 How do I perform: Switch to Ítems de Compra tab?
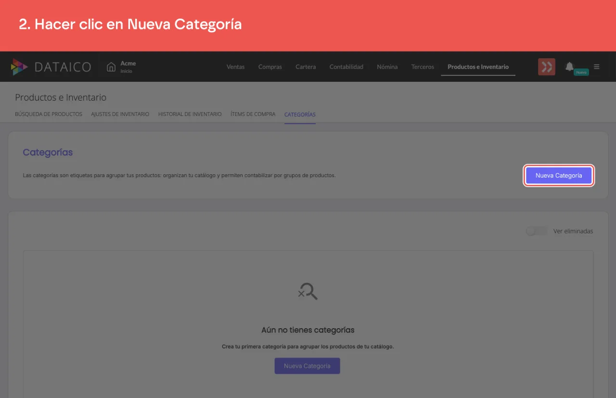coord(253,115)
